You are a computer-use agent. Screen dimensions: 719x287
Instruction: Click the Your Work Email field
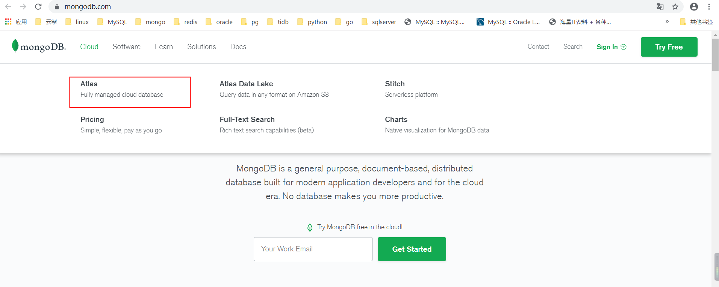[x=313, y=249]
